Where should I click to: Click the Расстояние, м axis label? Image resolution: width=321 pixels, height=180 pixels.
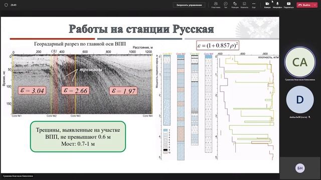pos(142,47)
